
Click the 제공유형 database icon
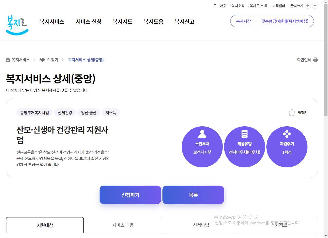point(245,134)
